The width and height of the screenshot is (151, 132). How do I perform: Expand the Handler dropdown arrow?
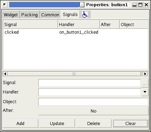[x=145, y=92]
